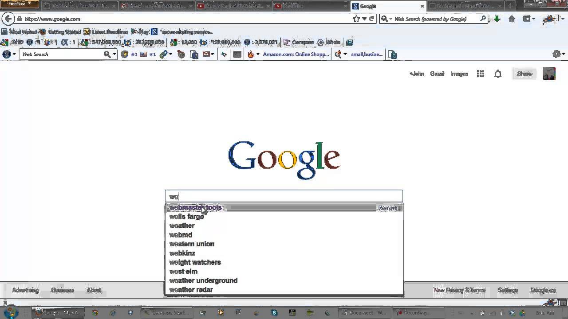568x319 pixels.
Task: Open the toolbar settings gear icon
Action: [x=556, y=54]
